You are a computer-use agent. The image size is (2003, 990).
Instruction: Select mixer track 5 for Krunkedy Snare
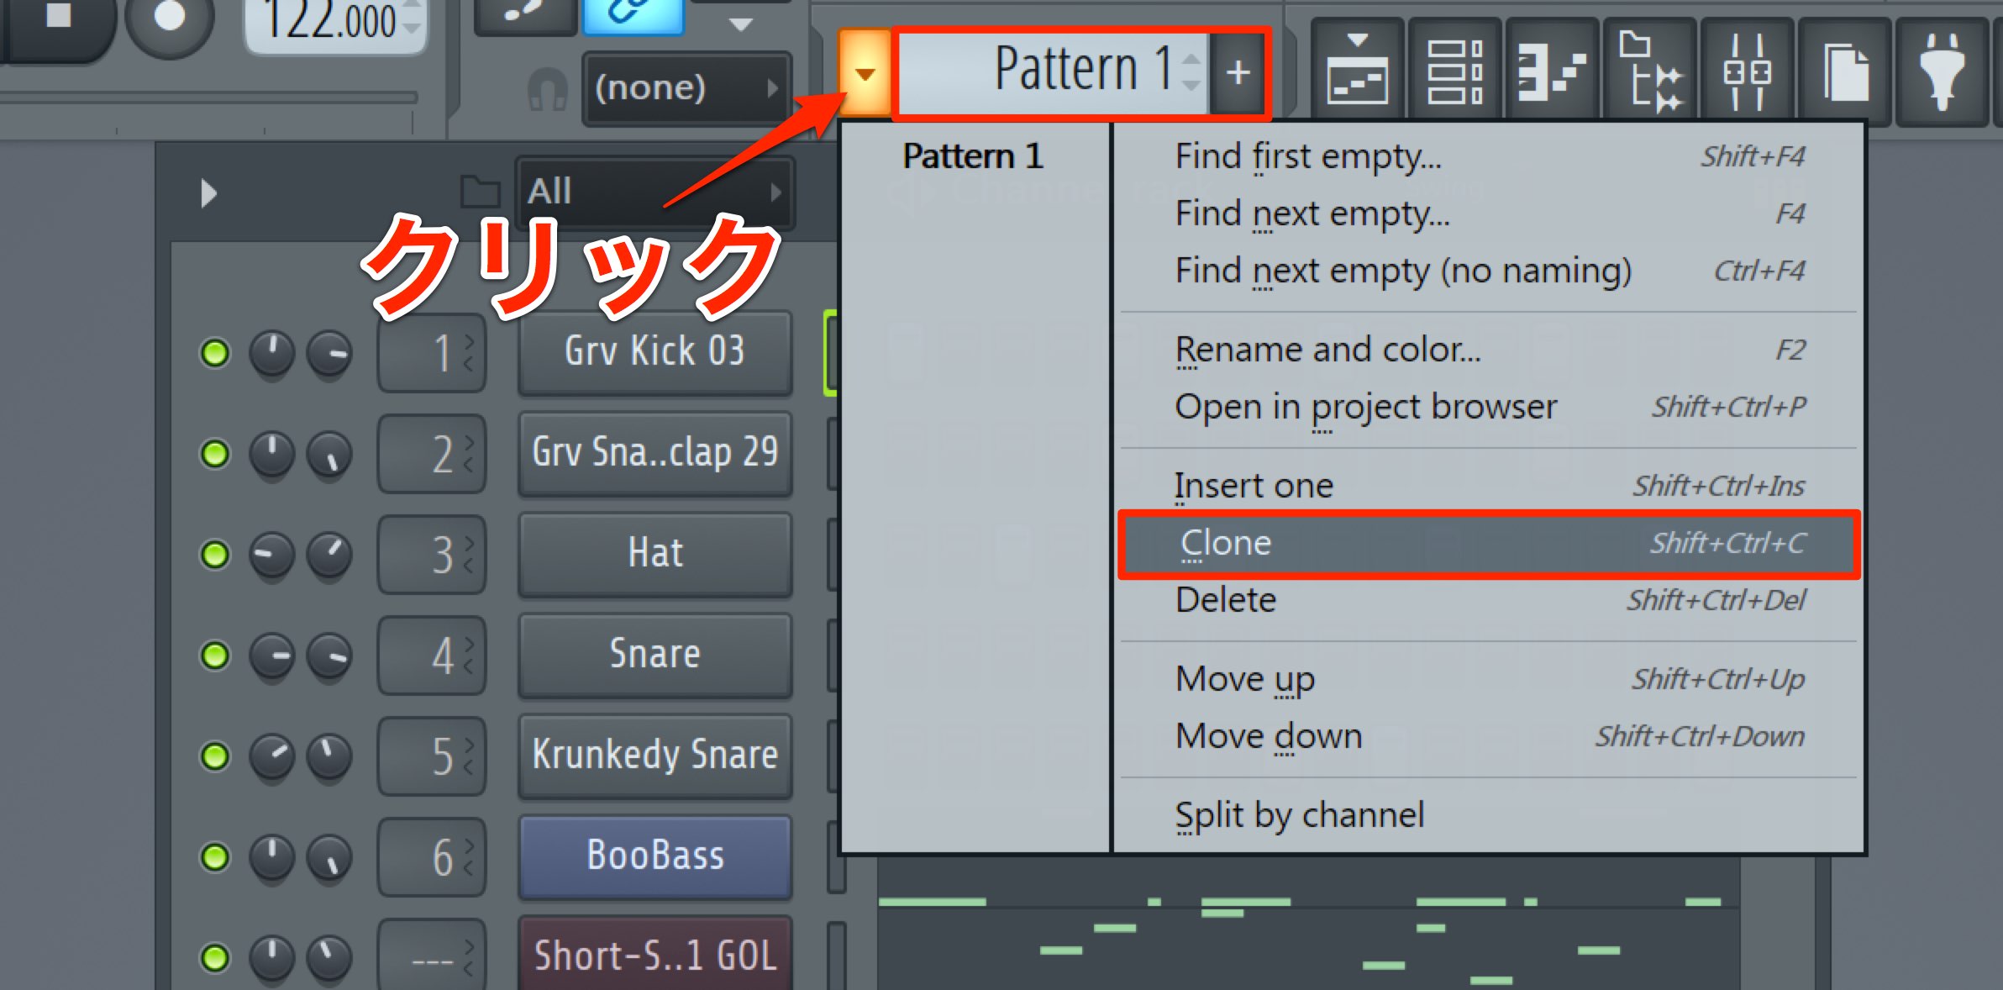pyautogui.click(x=432, y=756)
